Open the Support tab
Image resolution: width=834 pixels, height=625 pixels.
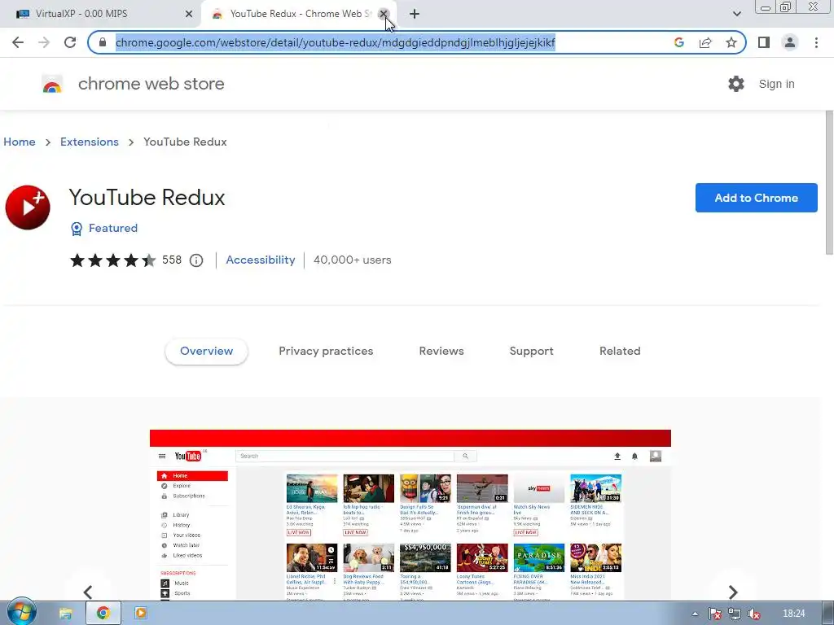pyautogui.click(x=531, y=352)
